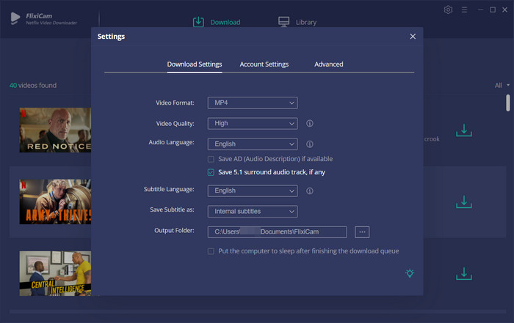Enable Save AD audio description checkbox
The height and width of the screenshot is (323, 514).
tap(211, 159)
